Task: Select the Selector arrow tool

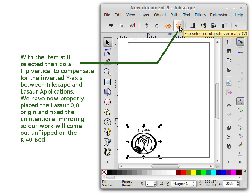Action: point(107,42)
